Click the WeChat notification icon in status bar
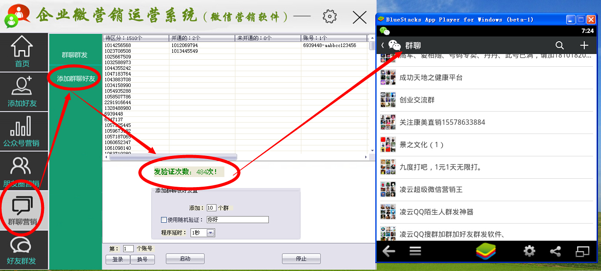 coord(385,31)
